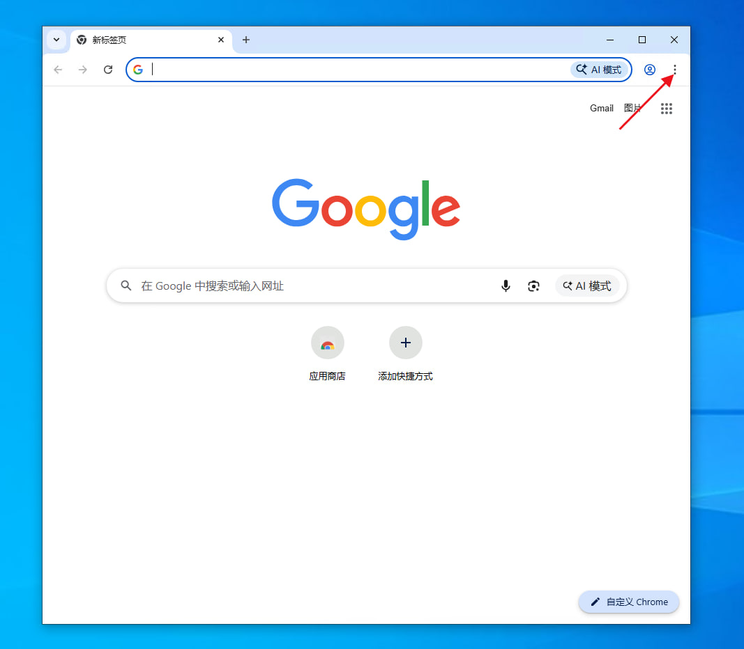Viewport: 744px width, 649px height.
Task: Click AI 模式 button in address bar
Action: [599, 70]
